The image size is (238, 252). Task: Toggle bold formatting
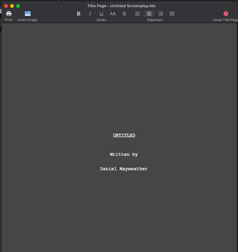click(79, 14)
